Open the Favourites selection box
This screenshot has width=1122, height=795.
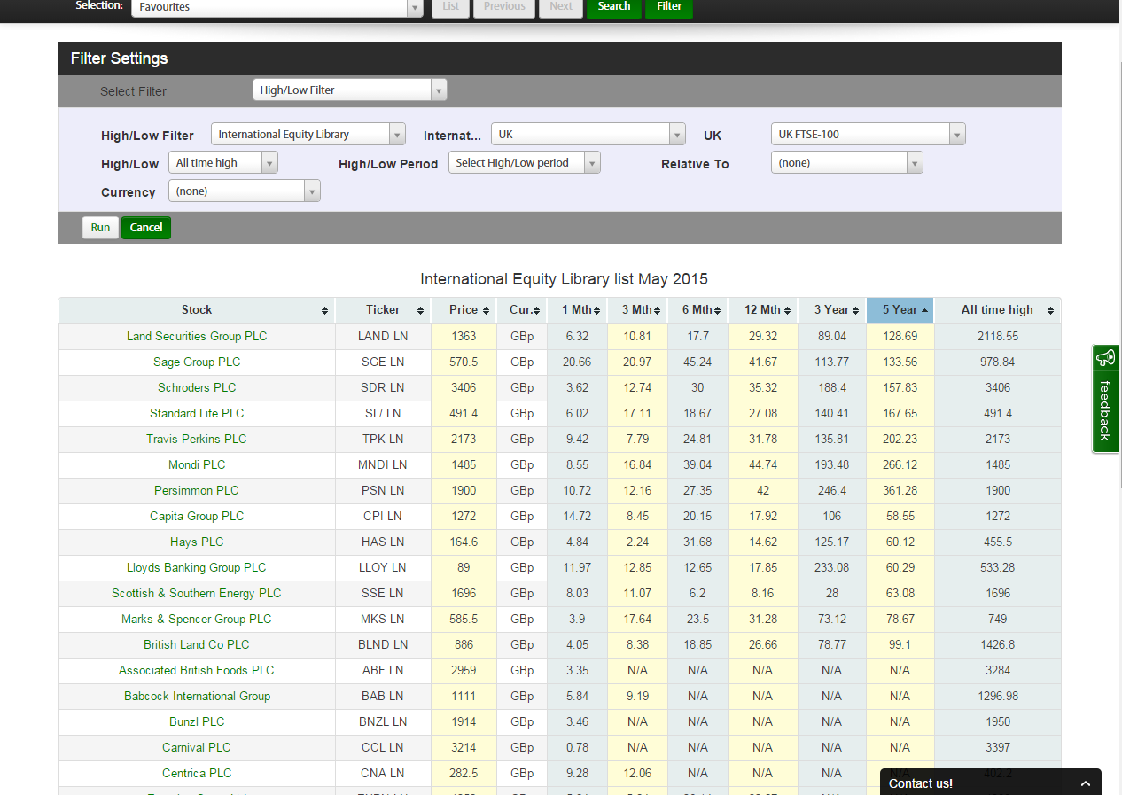point(277,7)
